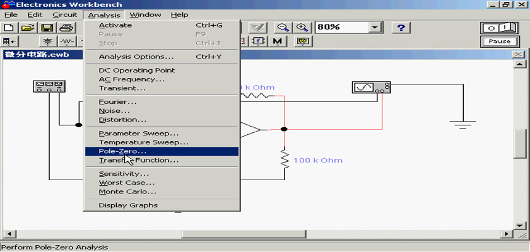Toggle the simulation power switch
530x252 pixels.
(x=500, y=28)
